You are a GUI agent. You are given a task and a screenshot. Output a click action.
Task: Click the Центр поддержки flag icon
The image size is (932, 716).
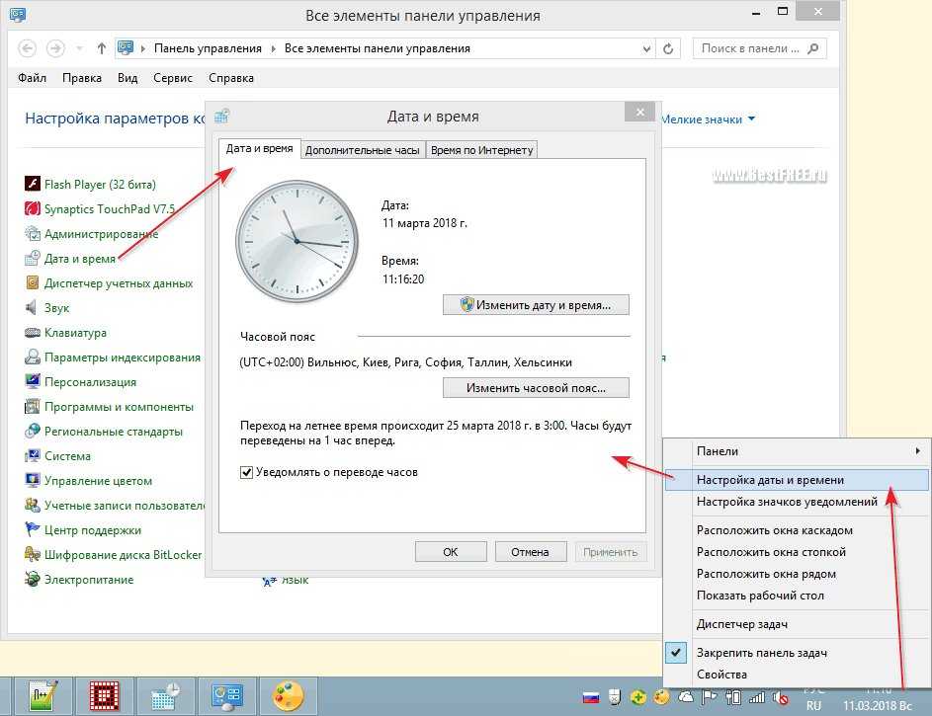tap(32, 529)
